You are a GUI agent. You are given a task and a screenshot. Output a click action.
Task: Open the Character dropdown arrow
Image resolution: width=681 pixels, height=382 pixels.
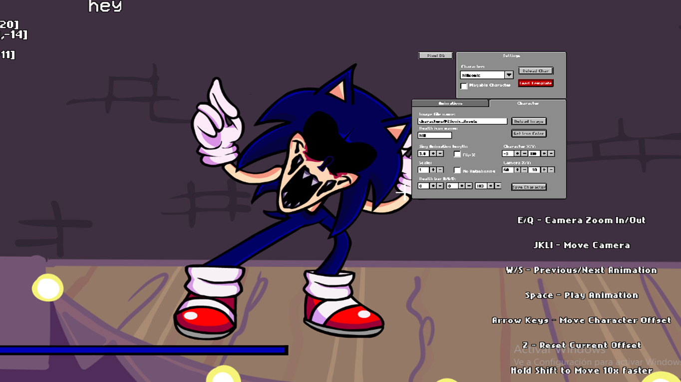(x=509, y=75)
